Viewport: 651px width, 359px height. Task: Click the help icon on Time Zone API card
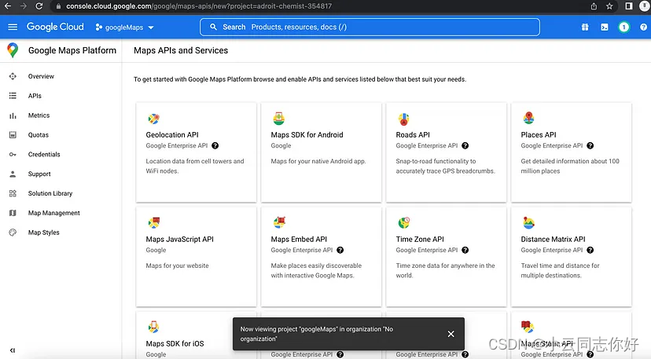point(465,251)
